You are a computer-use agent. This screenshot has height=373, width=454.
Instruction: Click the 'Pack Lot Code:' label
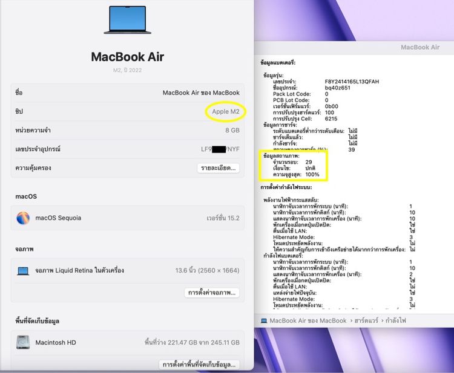coord(292,94)
